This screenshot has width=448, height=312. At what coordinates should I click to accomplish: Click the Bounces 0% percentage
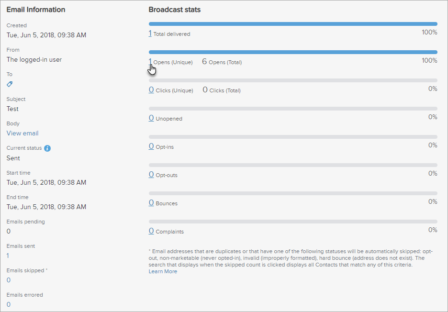tap(433, 202)
